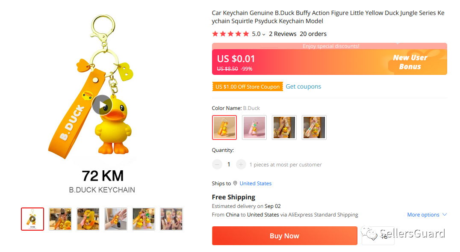Open the United States ship-to selector
This screenshot has width=460, height=252.
[x=255, y=184]
